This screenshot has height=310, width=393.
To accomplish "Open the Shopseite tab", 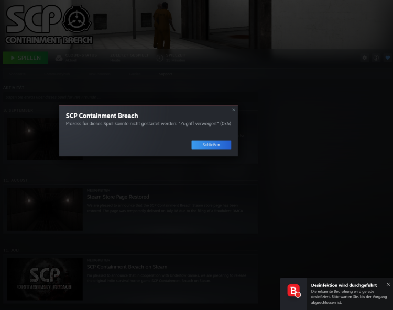I will point(17,74).
